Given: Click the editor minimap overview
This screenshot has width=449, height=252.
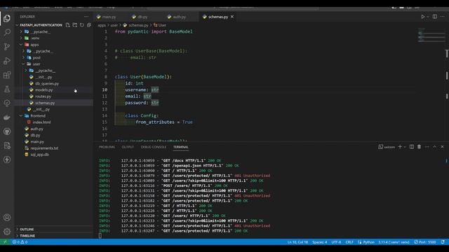Looking at the screenshot, I should pyautogui.click(x=431, y=35).
